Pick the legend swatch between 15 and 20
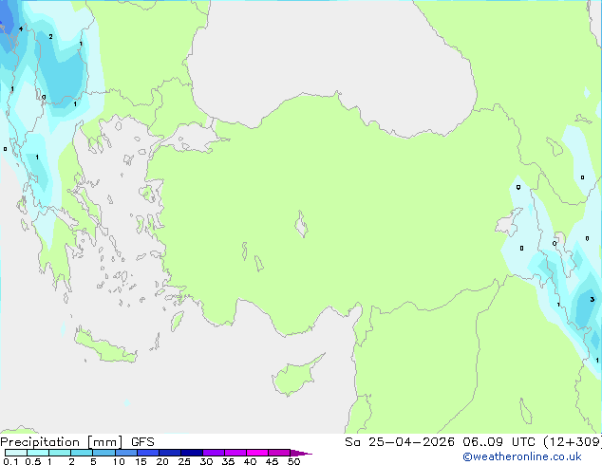The width and height of the screenshot is (602, 465). coord(148,453)
